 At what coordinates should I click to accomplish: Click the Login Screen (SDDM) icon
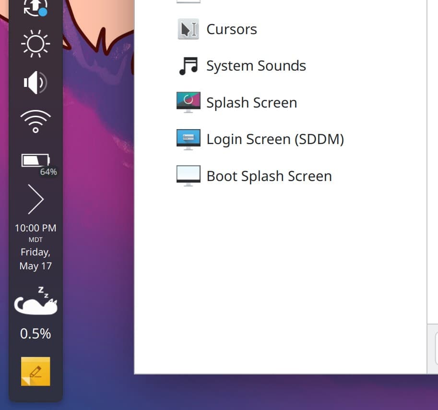[188, 139]
